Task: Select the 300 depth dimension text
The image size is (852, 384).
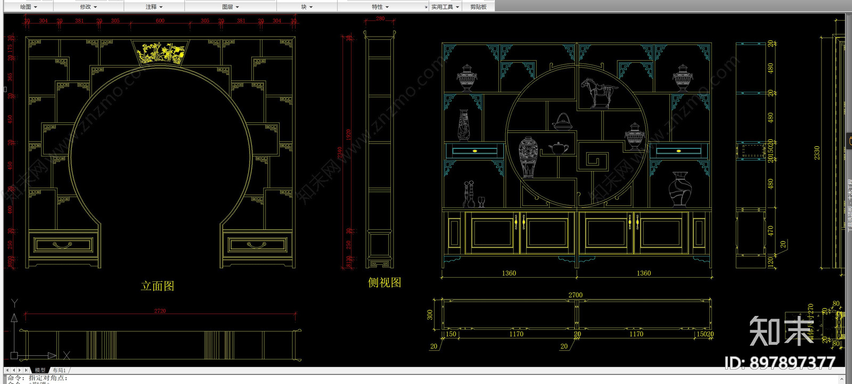Action: tap(430, 315)
